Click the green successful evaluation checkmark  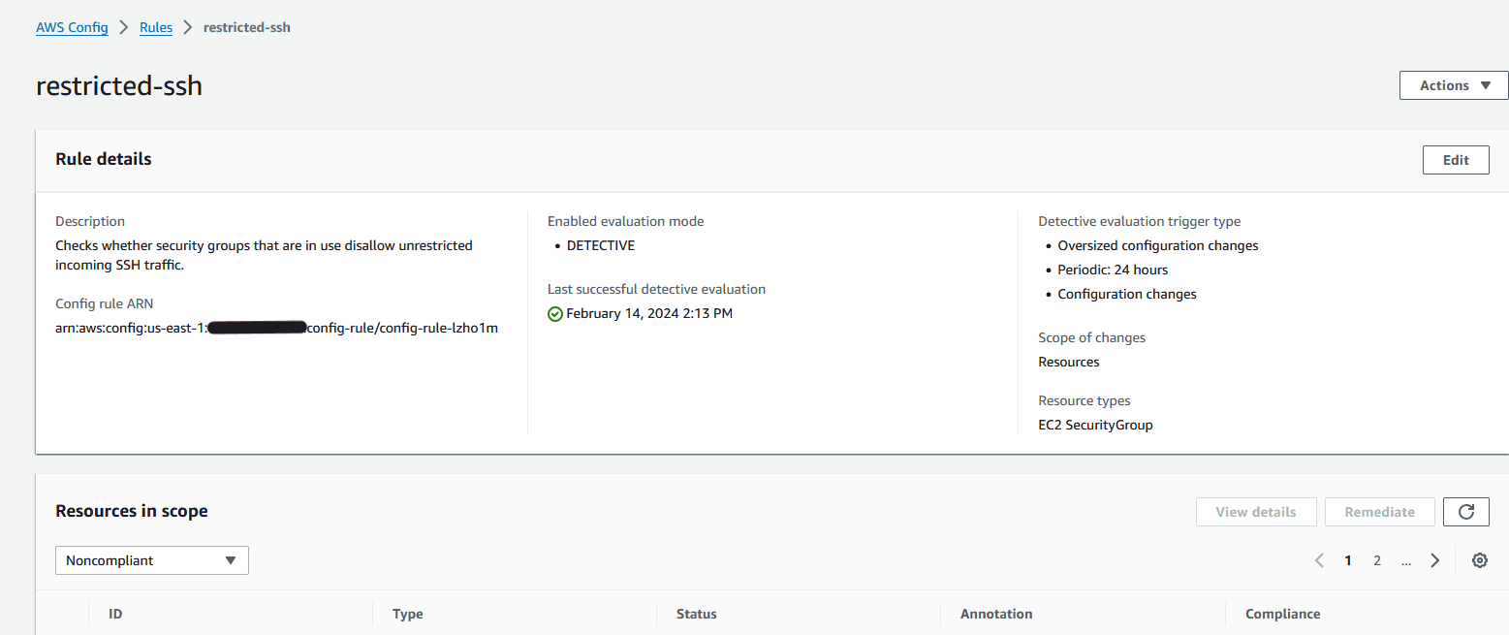554,313
